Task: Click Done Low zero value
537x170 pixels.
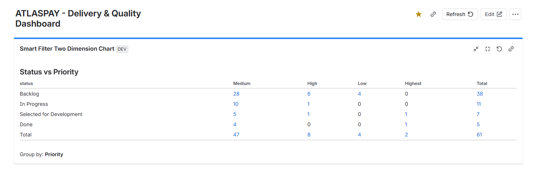Action: coord(359,124)
